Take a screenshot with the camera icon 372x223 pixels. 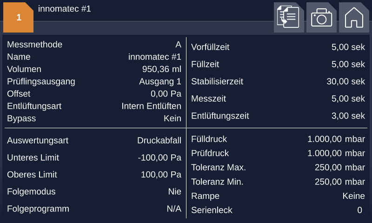[x=321, y=18]
